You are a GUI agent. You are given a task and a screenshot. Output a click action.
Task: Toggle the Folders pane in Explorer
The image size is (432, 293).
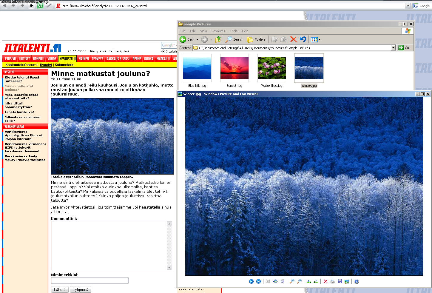[256, 39]
